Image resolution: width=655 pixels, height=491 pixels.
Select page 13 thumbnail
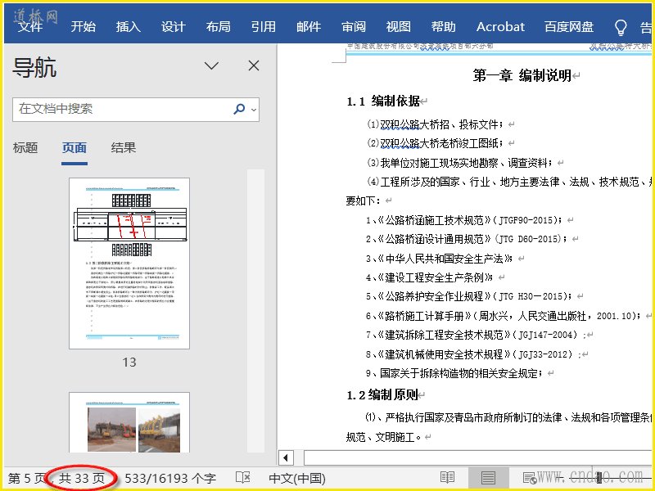(129, 264)
